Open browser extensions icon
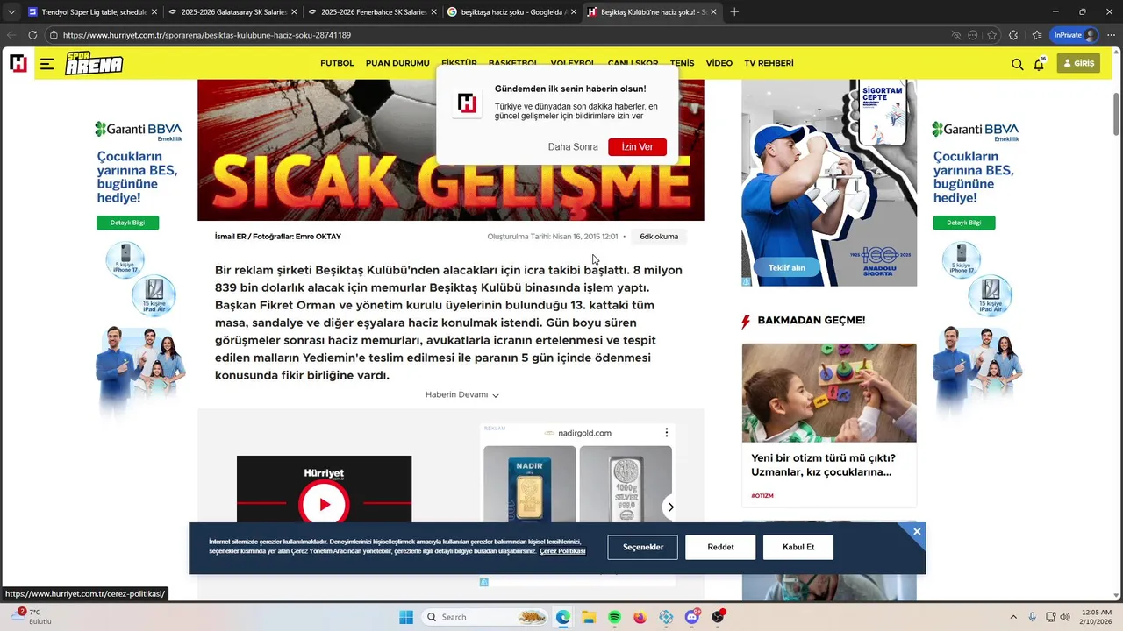Screen dimensions: 1123x631 1014,35
